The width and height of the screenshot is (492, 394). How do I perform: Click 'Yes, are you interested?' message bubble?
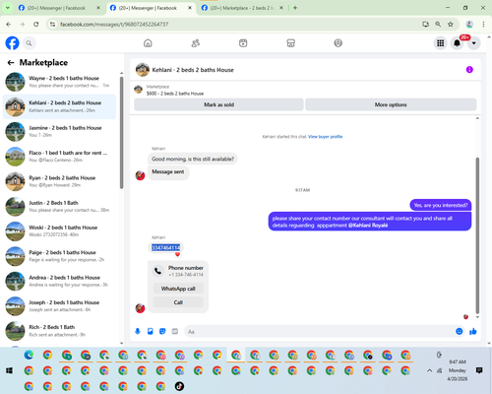(441, 205)
